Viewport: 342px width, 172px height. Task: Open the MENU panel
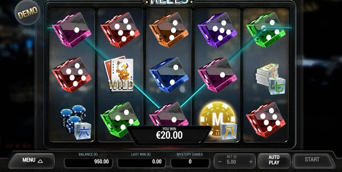pyautogui.click(x=32, y=161)
